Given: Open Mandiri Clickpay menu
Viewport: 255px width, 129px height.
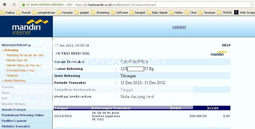Looking at the screenshot, I should pyautogui.click(x=14, y=104).
